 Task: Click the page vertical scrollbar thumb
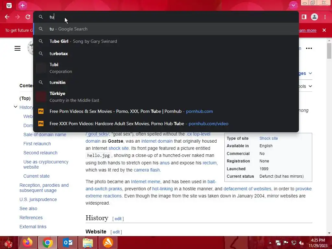point(329,51)
